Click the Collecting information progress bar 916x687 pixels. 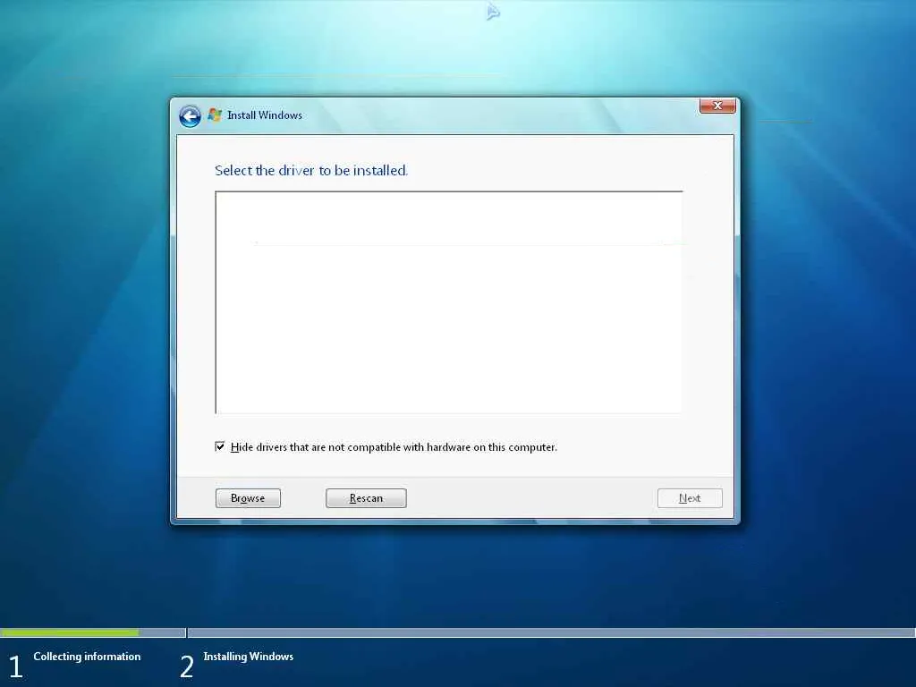click(93, 632)
